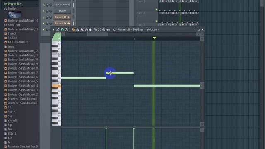This screenshot has height=149, width=265.
Task: Click the BooBass plugin thumbnail image
Action: (x=15, y=14)
